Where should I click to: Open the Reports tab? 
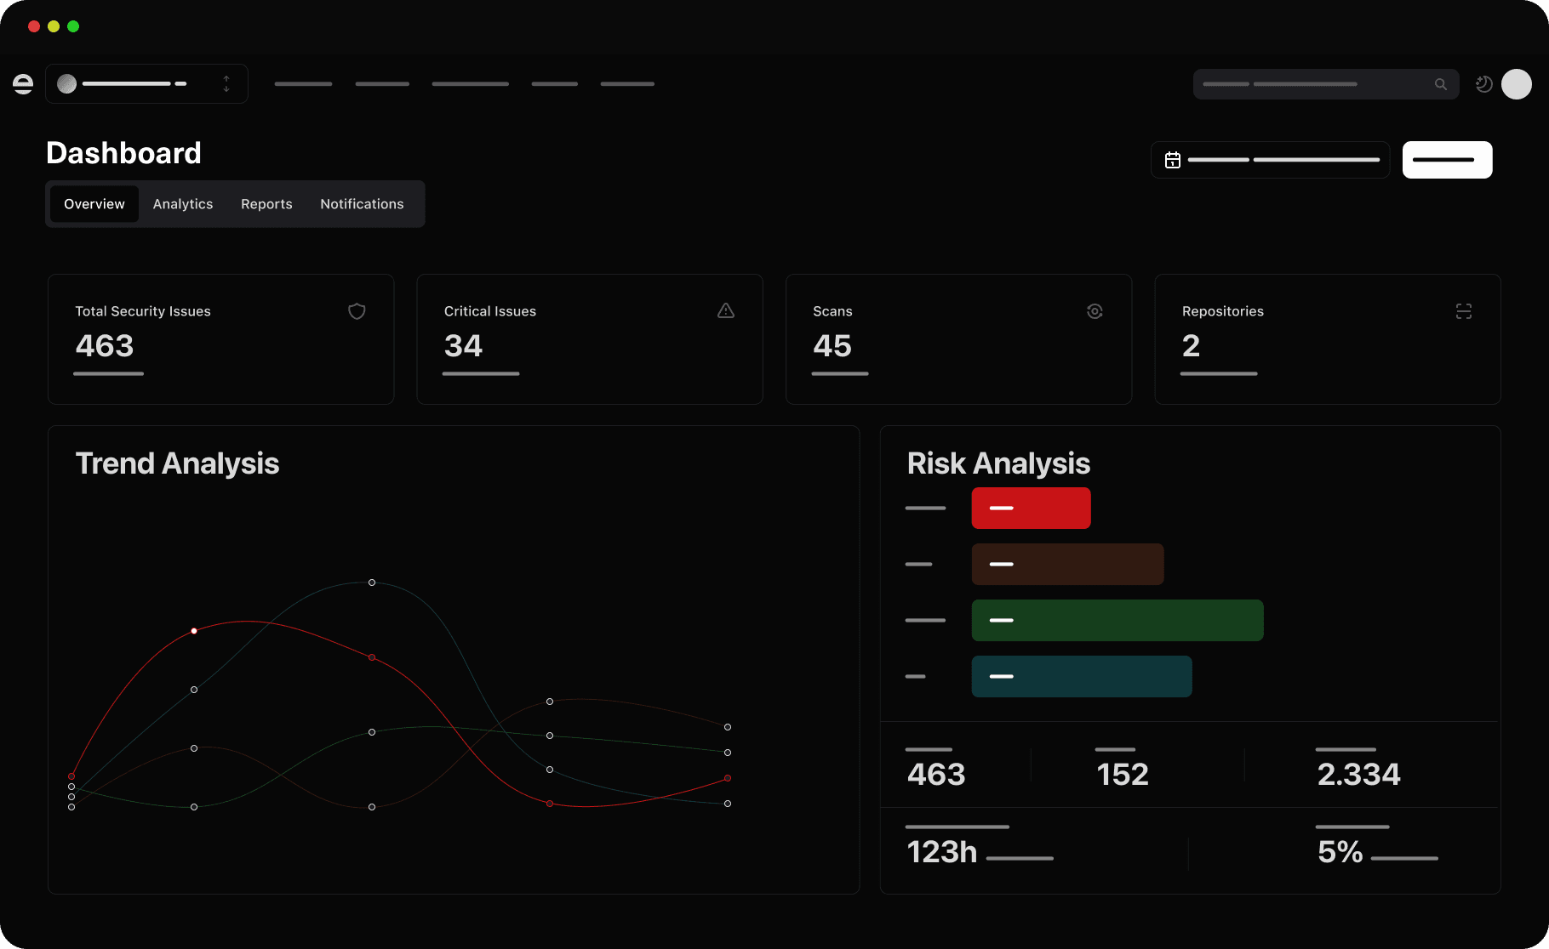(266, 204)
